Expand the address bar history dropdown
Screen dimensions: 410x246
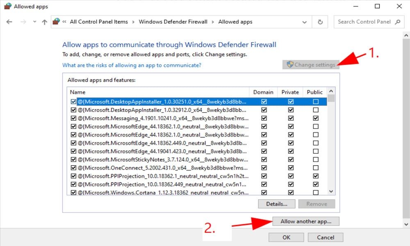pyautogui.click(x=304, y=22)
